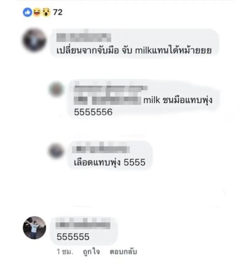Open first commenter's blurred profile picture

click(34, 40)
